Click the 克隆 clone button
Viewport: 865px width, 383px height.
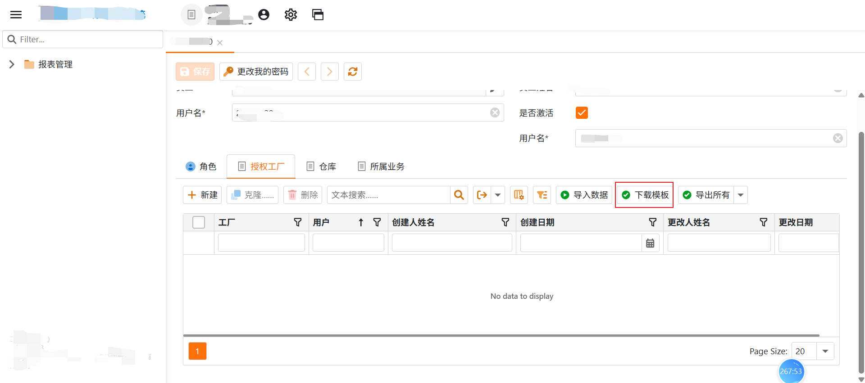252,195
